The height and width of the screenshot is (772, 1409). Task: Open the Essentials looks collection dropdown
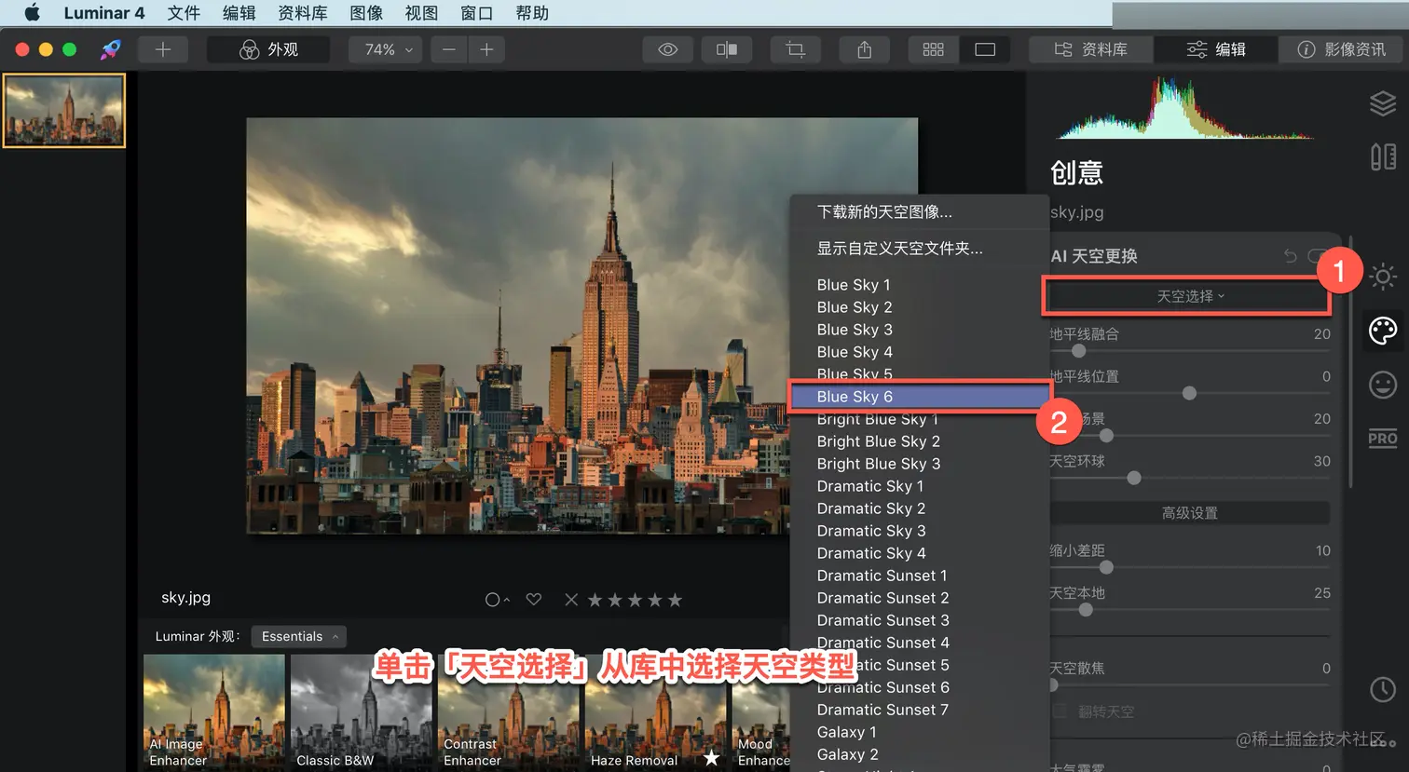click(x=299, y=637)
